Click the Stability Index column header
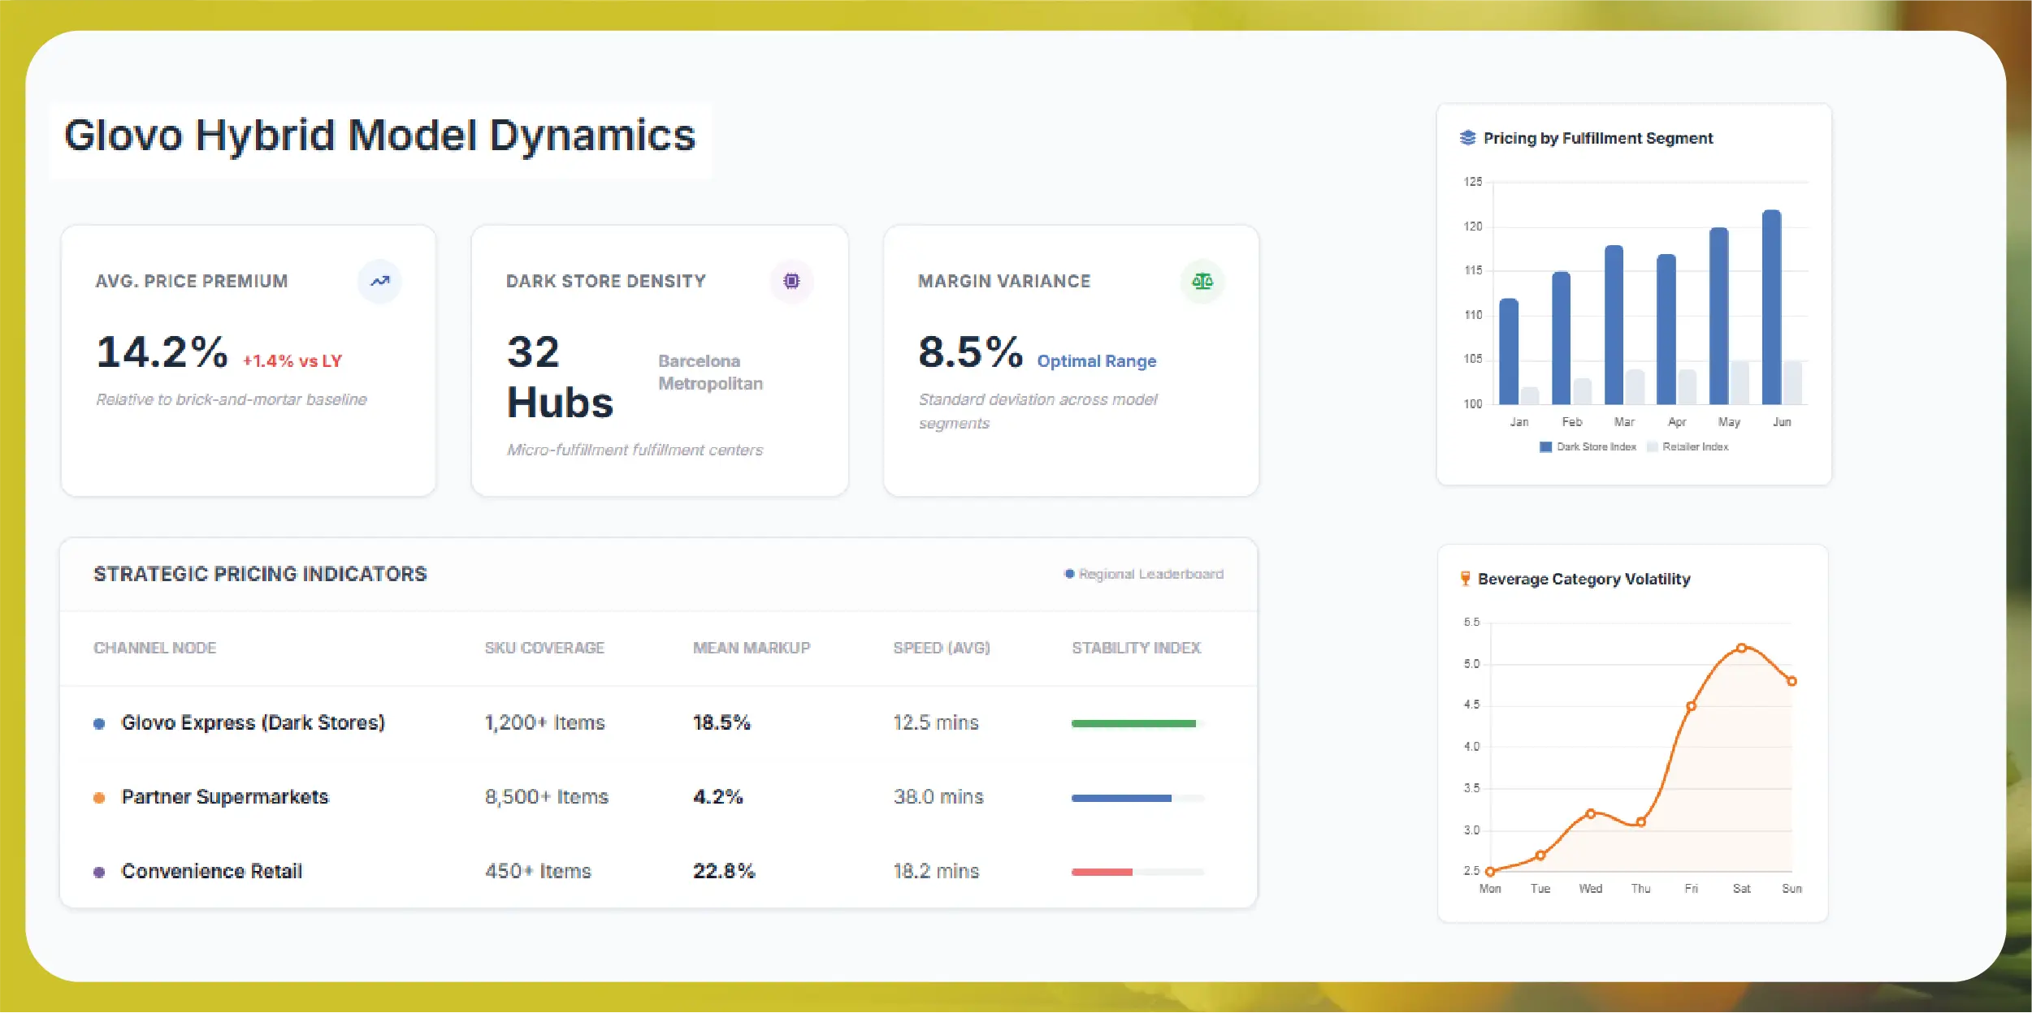2032x1013 pixels. [x=1135, y=649]
